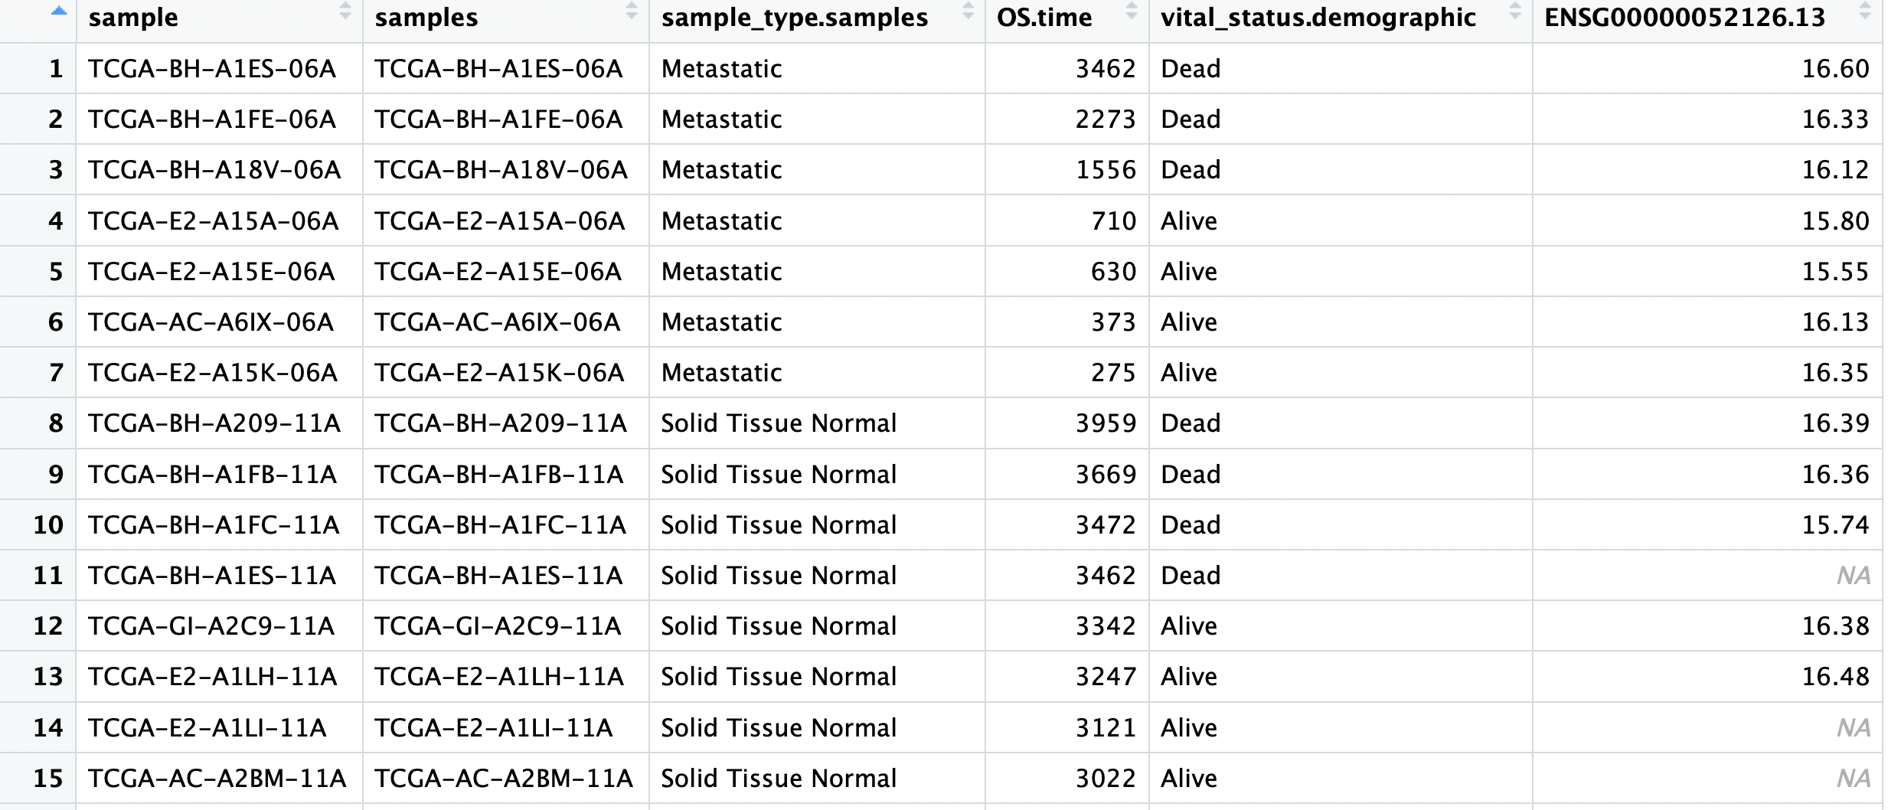Select the first Solid Tissue Normal cell
Screen dimensions: 1888x810
779,423
